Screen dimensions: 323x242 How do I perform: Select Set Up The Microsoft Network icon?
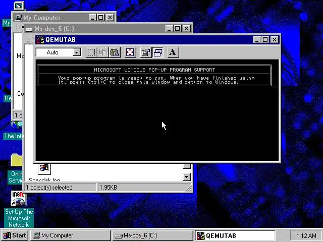pyautogui.click(x=19, y=199)
